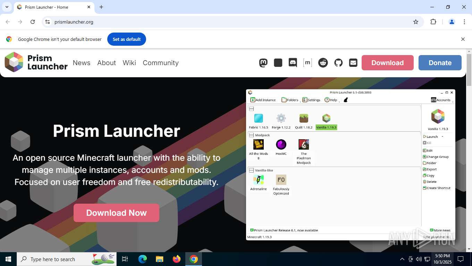Click More news in launcher screenshot

tap(440, 230)
